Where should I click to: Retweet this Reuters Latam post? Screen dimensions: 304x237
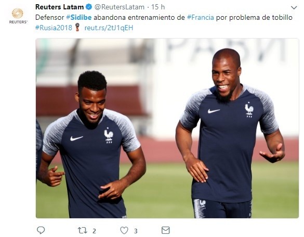click(82, 231)
